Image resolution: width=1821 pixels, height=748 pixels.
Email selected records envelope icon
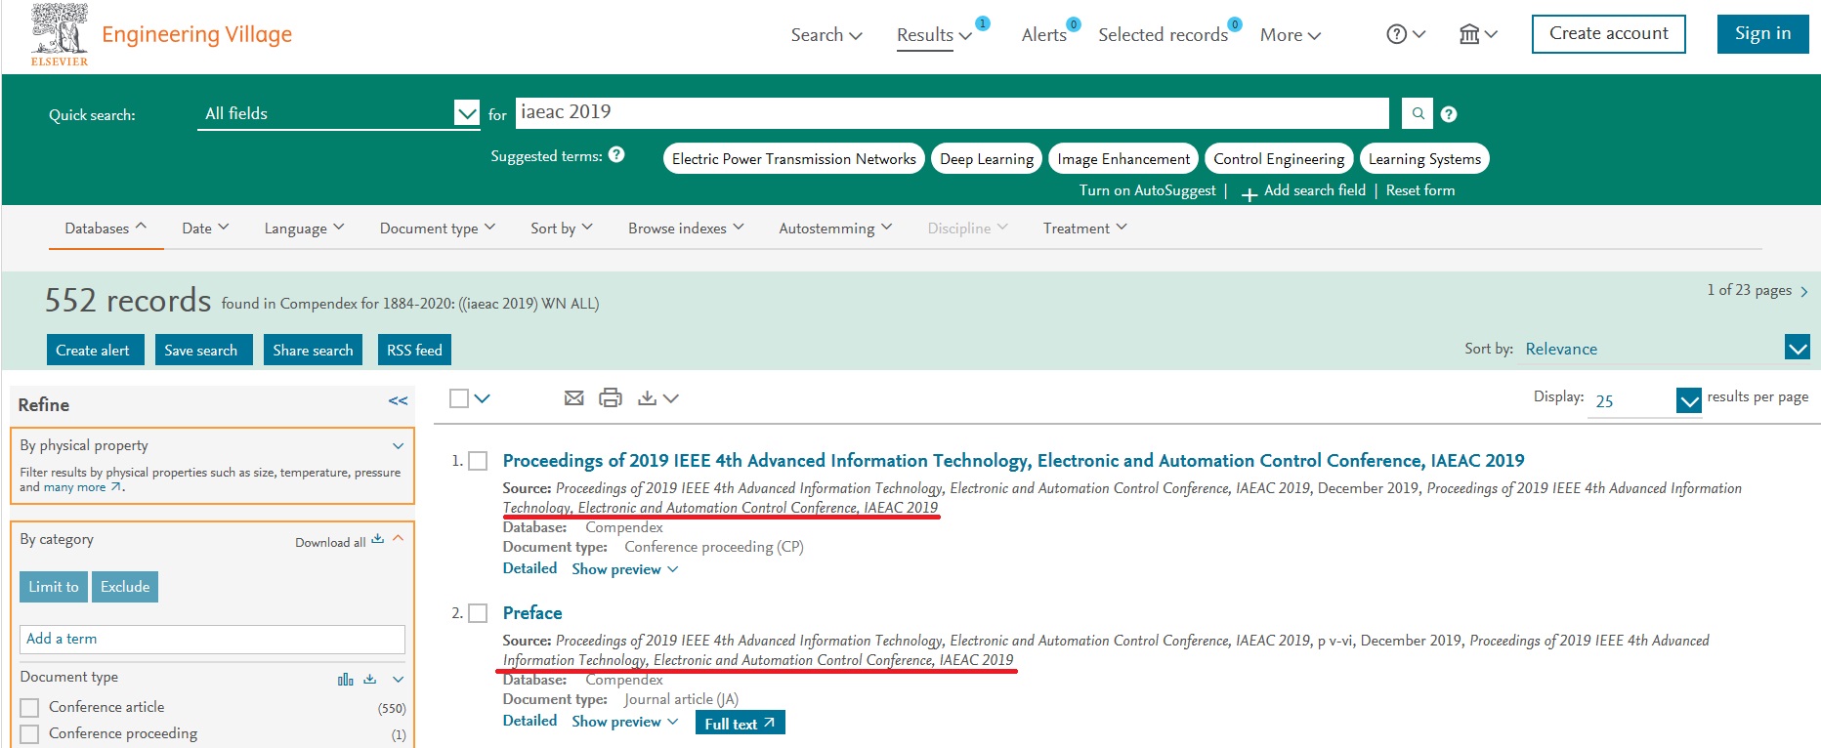pyautogui.click(x=574, y=397)
